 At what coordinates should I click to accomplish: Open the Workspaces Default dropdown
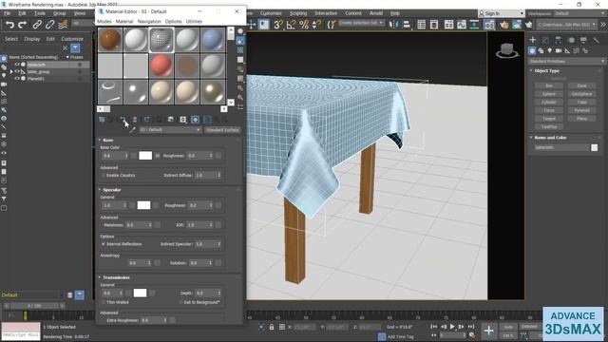click(579, 13)
